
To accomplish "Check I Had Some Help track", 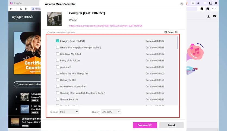I will click(58, 47).
